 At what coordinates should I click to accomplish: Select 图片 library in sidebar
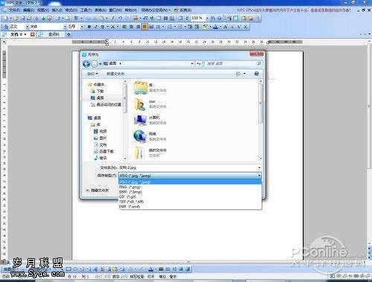[x=100, y=138]
